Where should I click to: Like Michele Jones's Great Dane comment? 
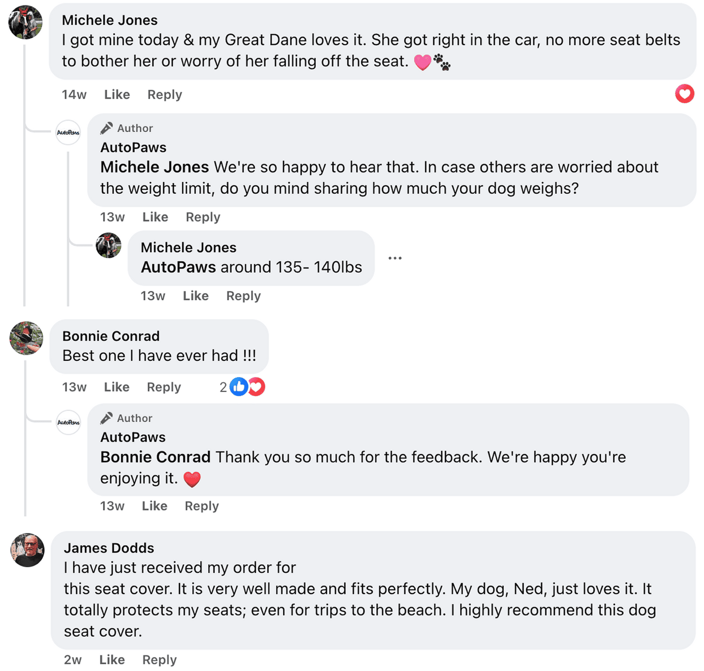[117, 95]
